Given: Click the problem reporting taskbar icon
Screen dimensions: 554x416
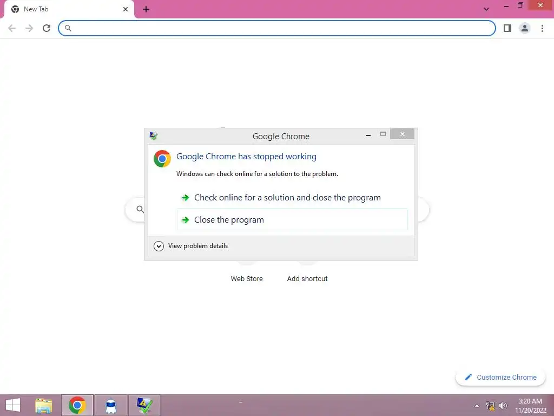Looking at the screenshot, I should tap(144, 405).
